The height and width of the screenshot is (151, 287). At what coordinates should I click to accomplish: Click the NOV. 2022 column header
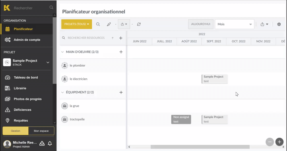263,41
